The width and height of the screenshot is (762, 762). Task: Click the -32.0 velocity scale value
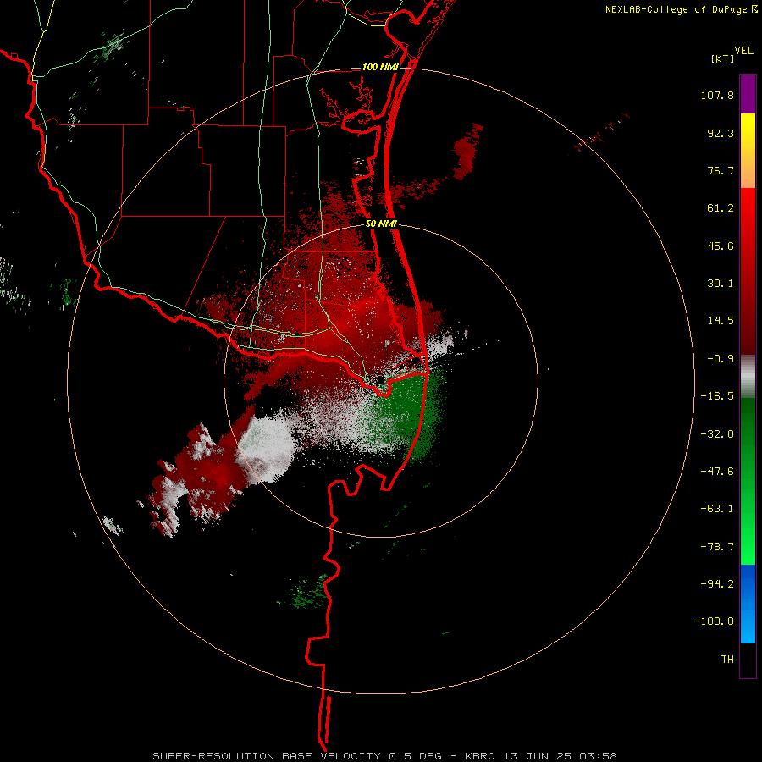pyautogui.click(x=717, y=434)
